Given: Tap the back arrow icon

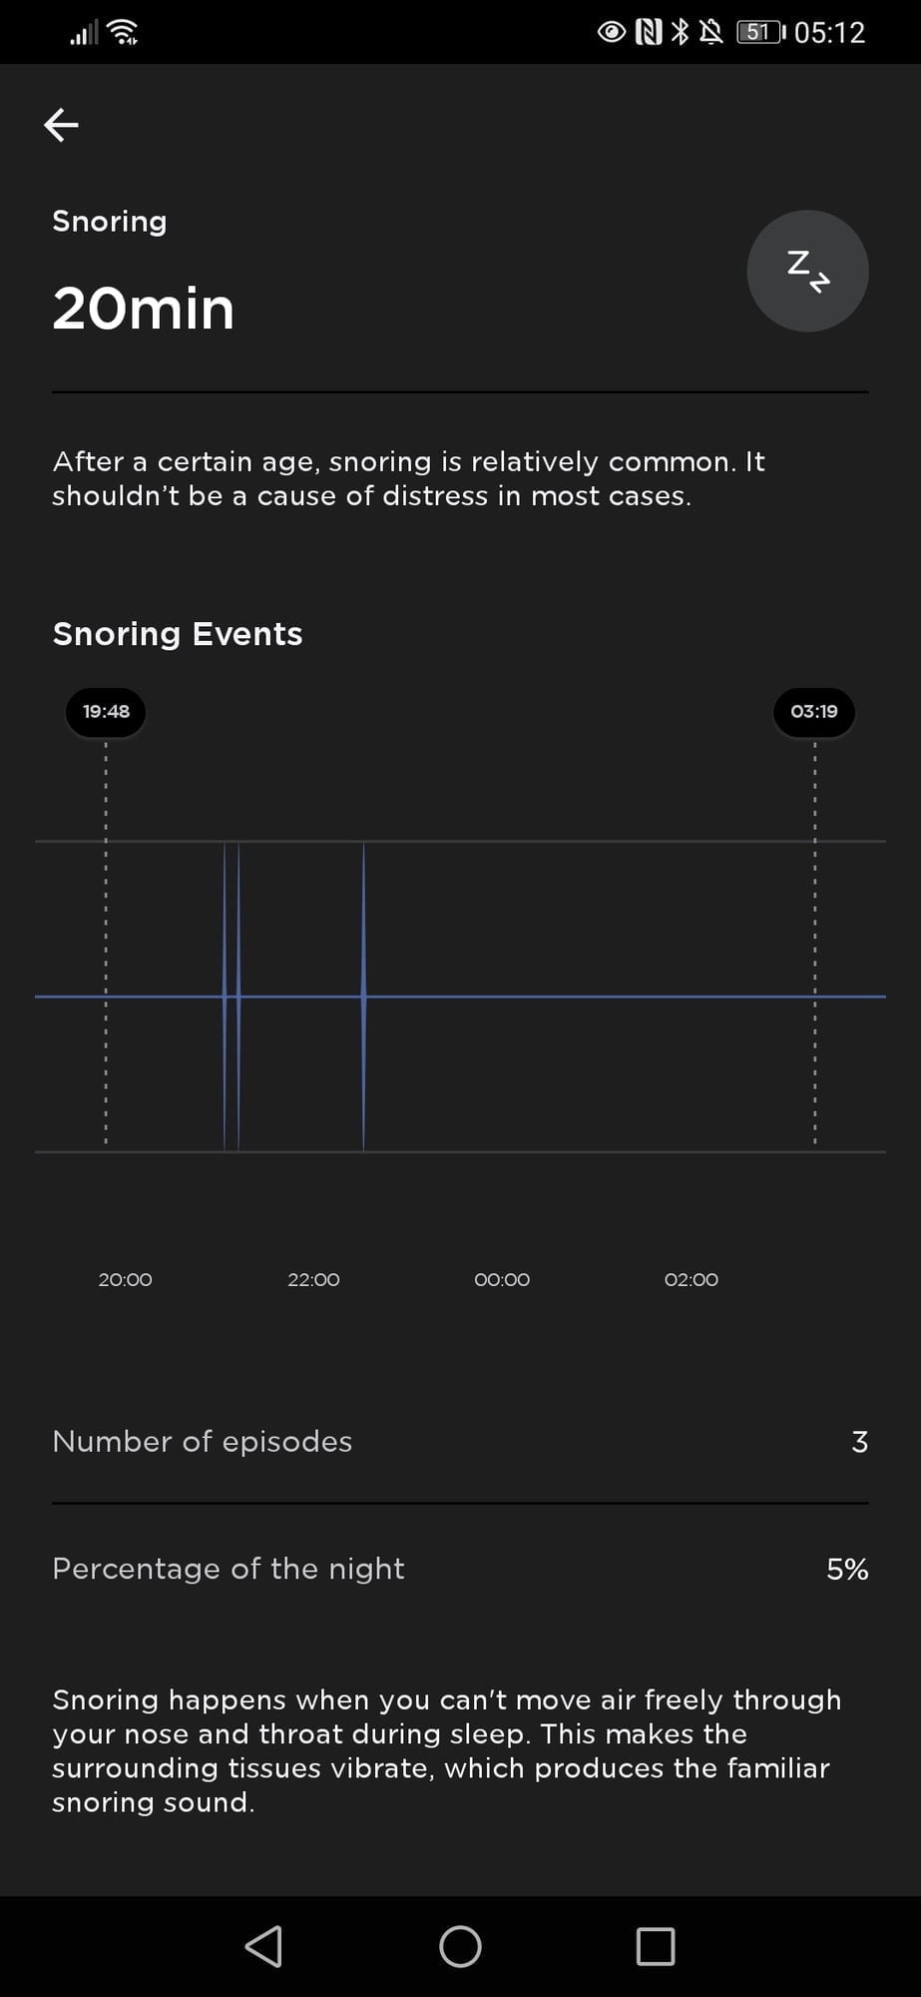Looking at the screenshot, I should pos(61,125).
